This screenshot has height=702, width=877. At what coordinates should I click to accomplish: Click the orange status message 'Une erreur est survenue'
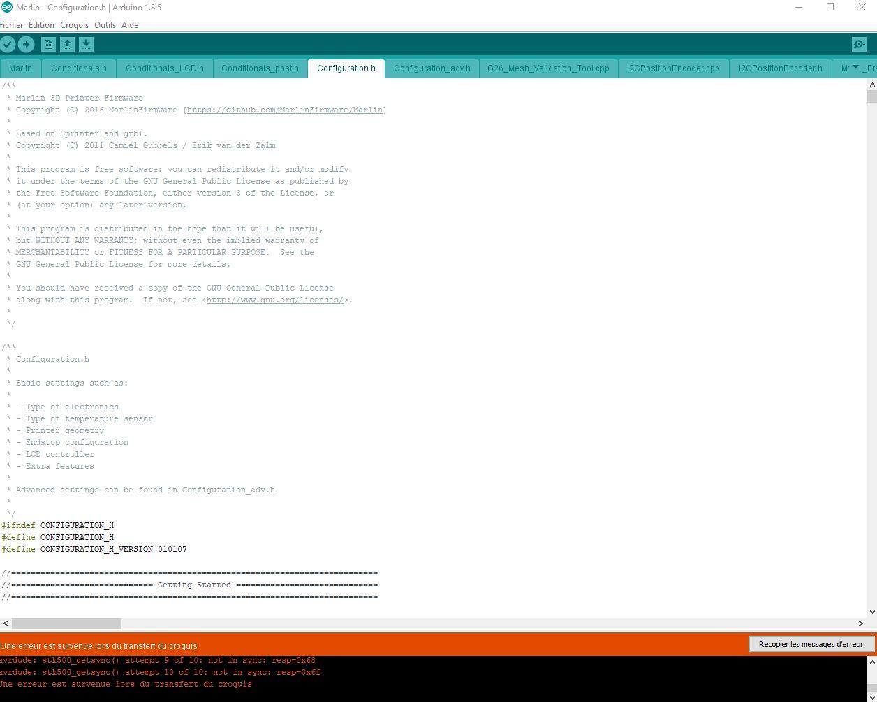(98, 645)
